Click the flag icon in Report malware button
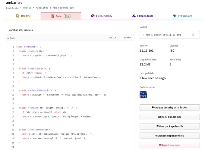The width and height of the screenshot is (205, 150). pyautogui.click(x=160, y=145)
